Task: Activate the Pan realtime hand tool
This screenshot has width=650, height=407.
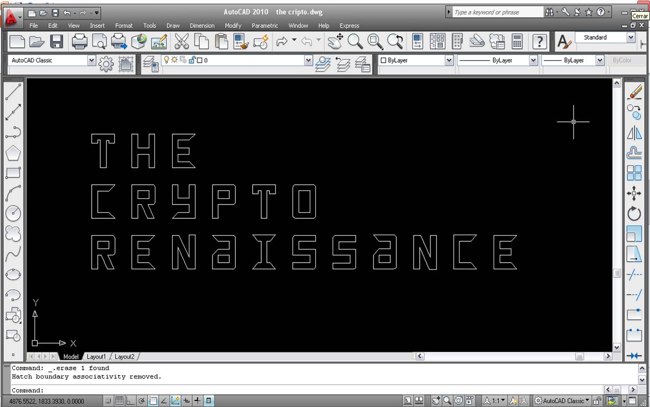Action: (335, 41)
